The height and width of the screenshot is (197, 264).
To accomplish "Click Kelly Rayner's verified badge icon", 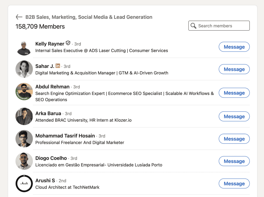I will click(x=68, y=43).
